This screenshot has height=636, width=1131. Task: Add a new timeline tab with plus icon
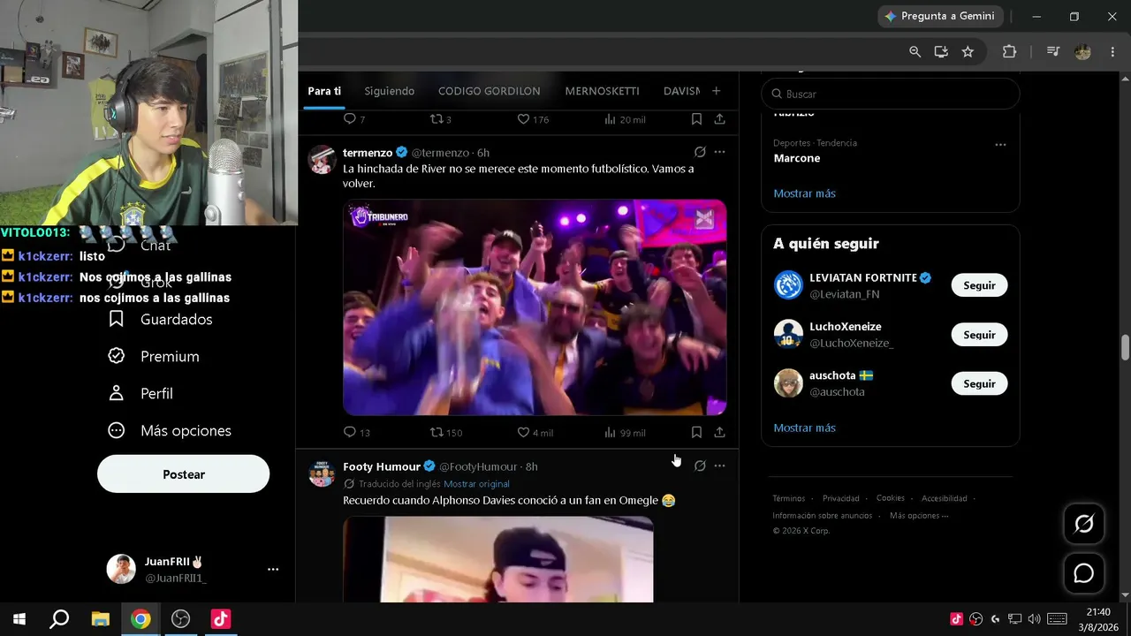tap(716, 91)
